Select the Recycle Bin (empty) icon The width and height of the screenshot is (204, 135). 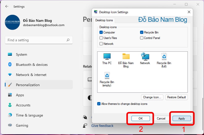coord(107,75)
